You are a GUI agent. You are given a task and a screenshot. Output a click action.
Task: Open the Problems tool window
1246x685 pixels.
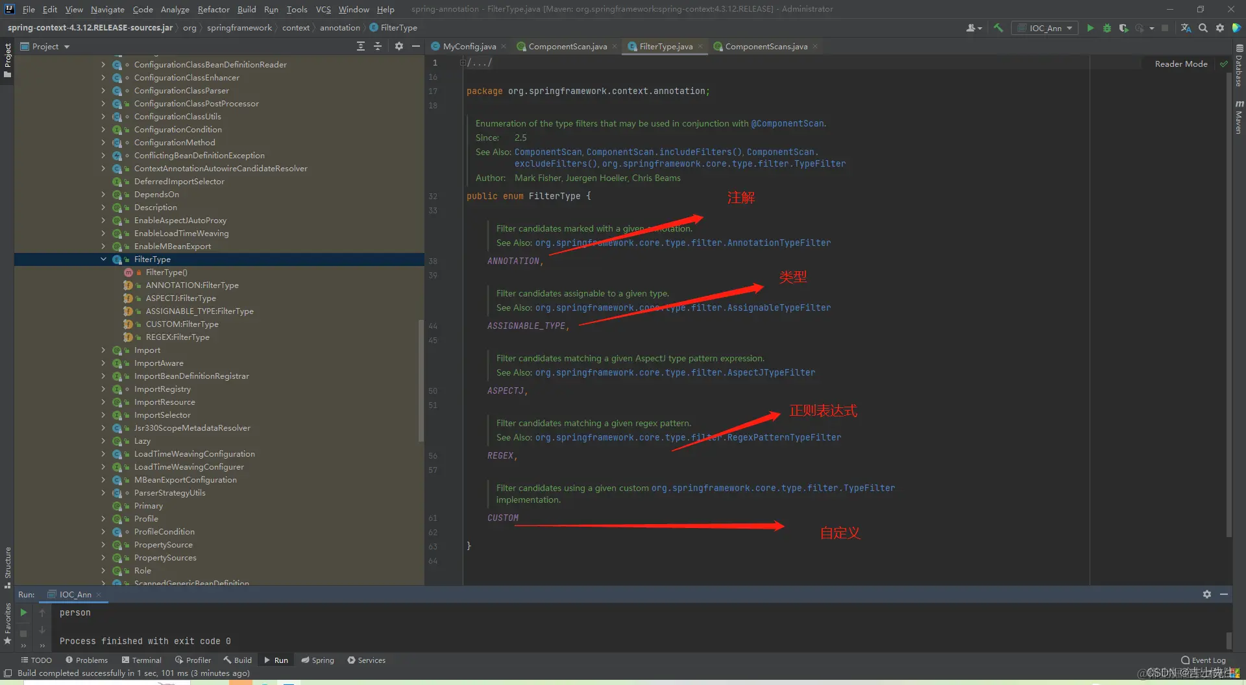[87, 660]
